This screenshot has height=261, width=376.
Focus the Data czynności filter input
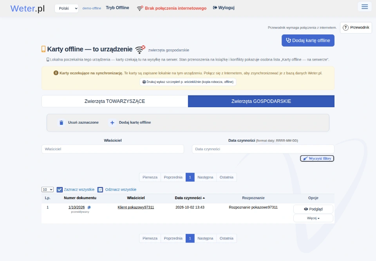263,149
